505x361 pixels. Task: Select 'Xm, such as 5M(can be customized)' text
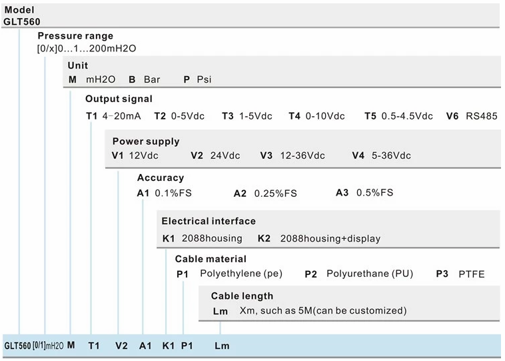pos(323,311)
